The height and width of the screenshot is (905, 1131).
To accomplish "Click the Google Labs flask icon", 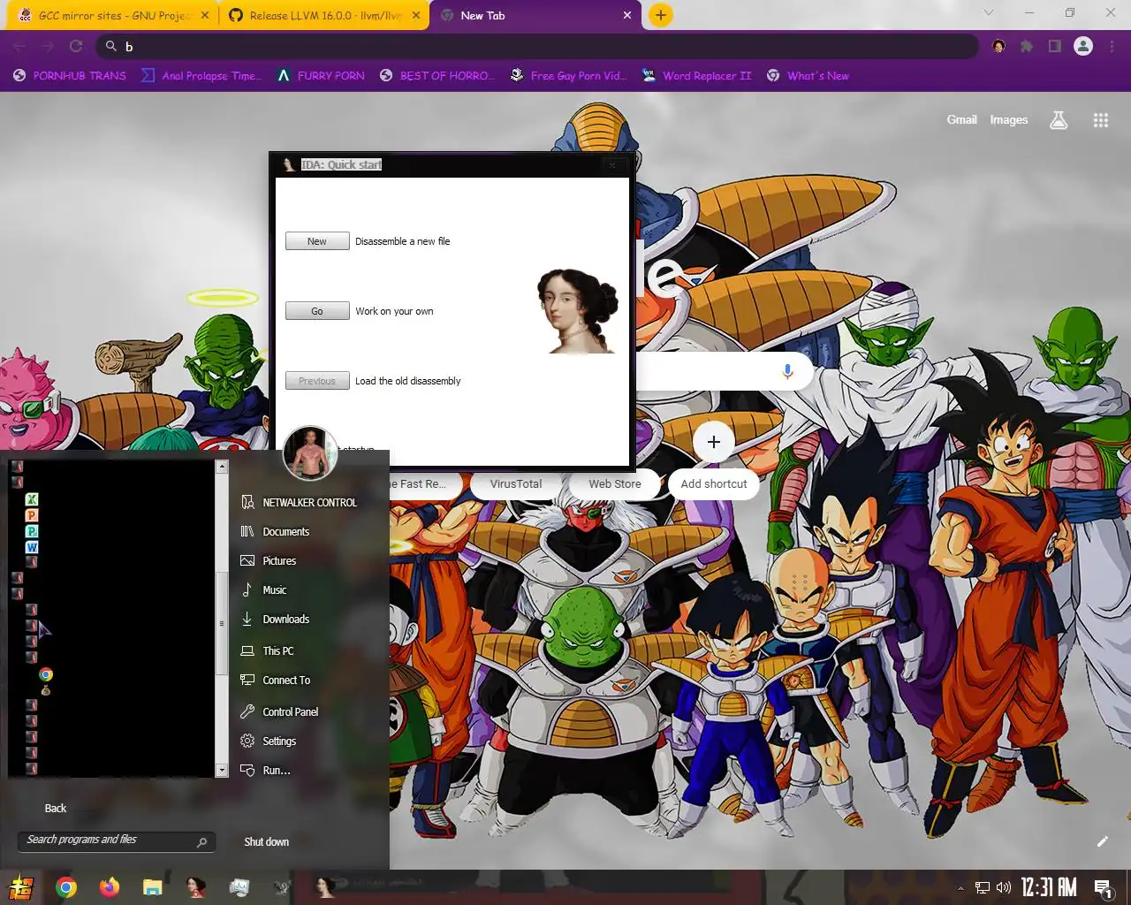I will click(1059, 120).
